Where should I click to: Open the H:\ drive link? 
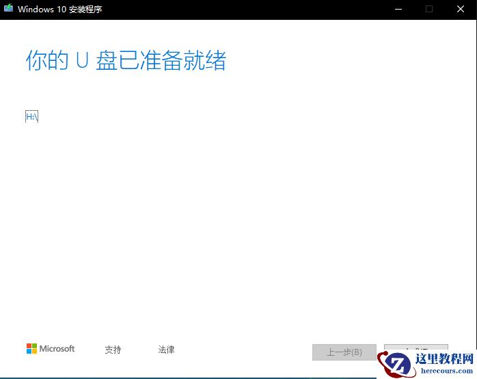pyautogui.click(x=31, y=116)
